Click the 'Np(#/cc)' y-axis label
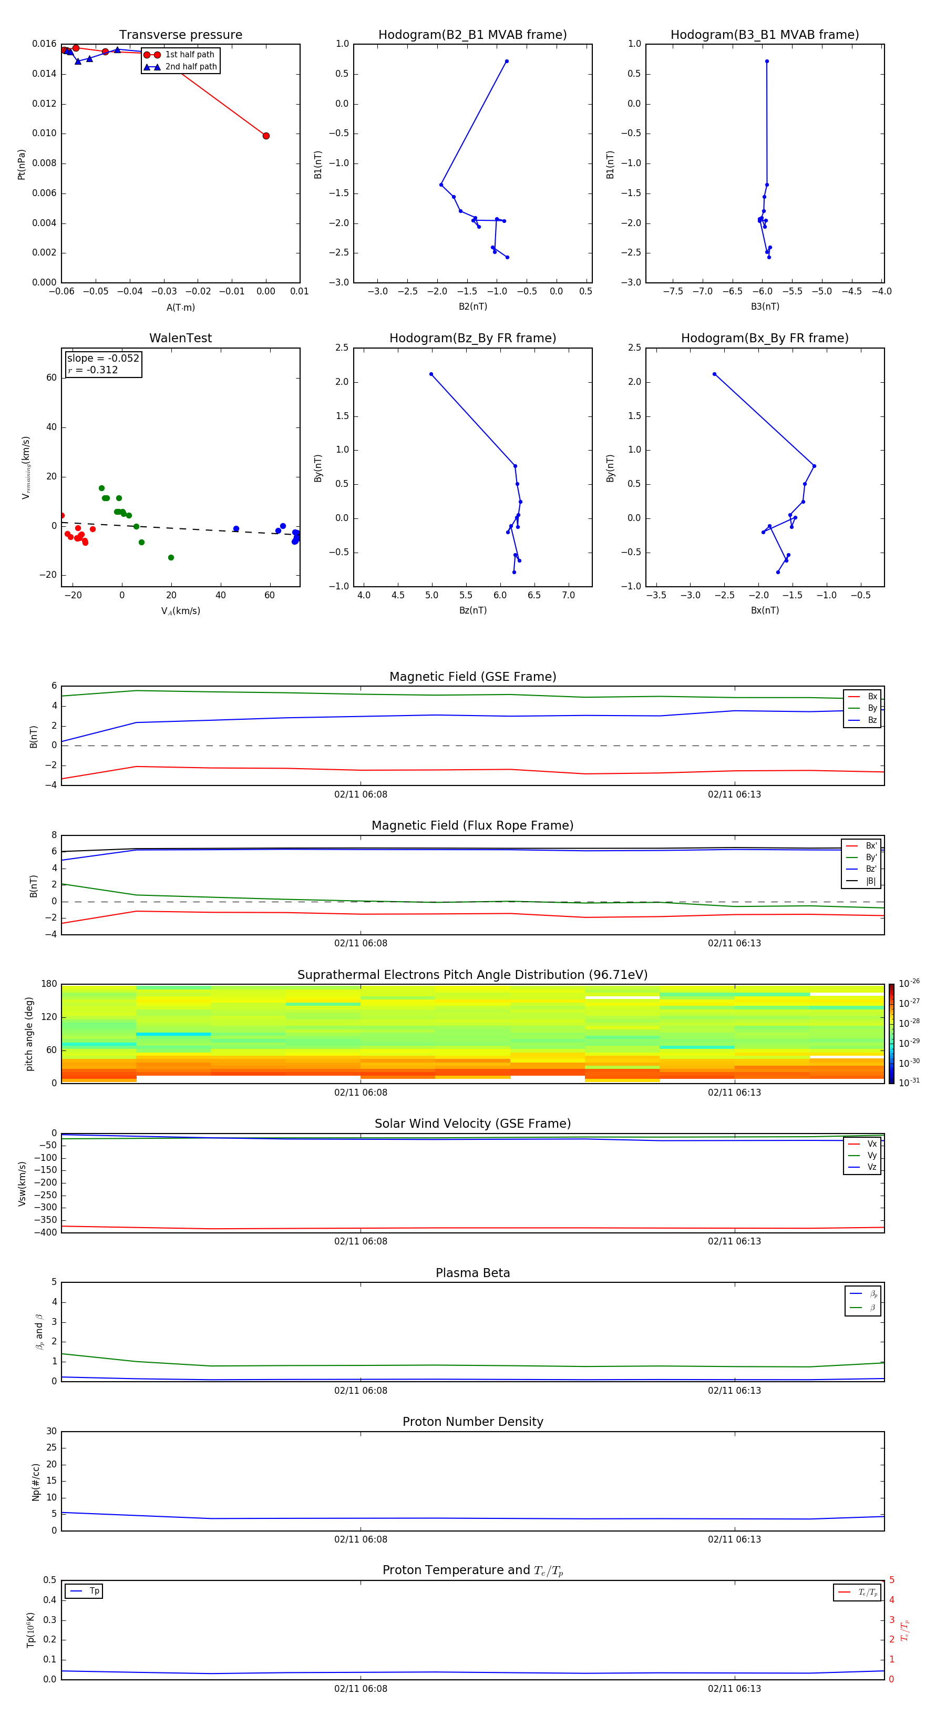 click(36, 1482)
